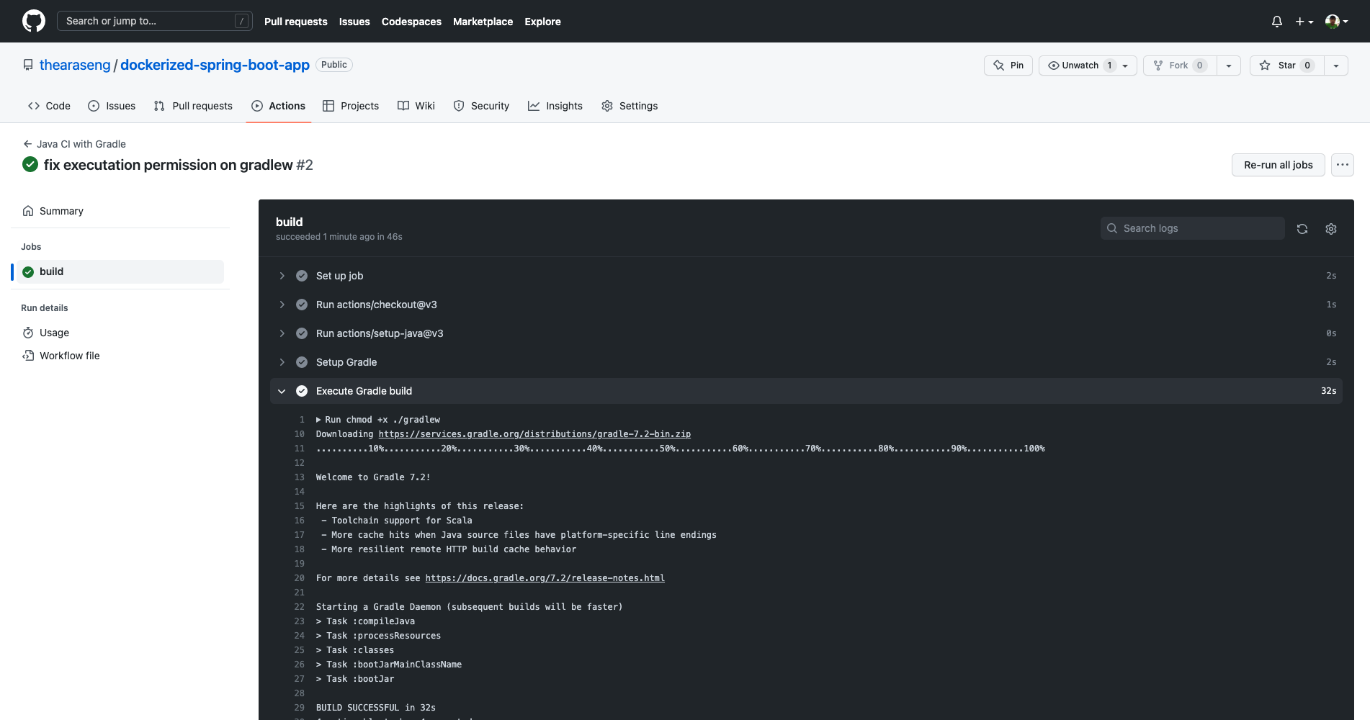Image resolution: width=1370 pixels, height=720 pixels.
Task: Click the Security shield icon
Action: (x=459, y=106)
